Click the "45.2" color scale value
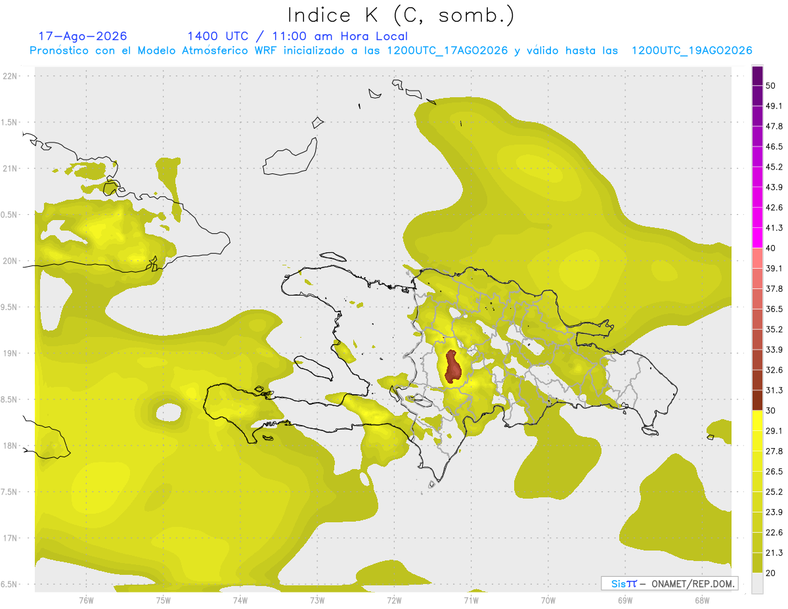788x609 pixels. (x=774, y=167)
